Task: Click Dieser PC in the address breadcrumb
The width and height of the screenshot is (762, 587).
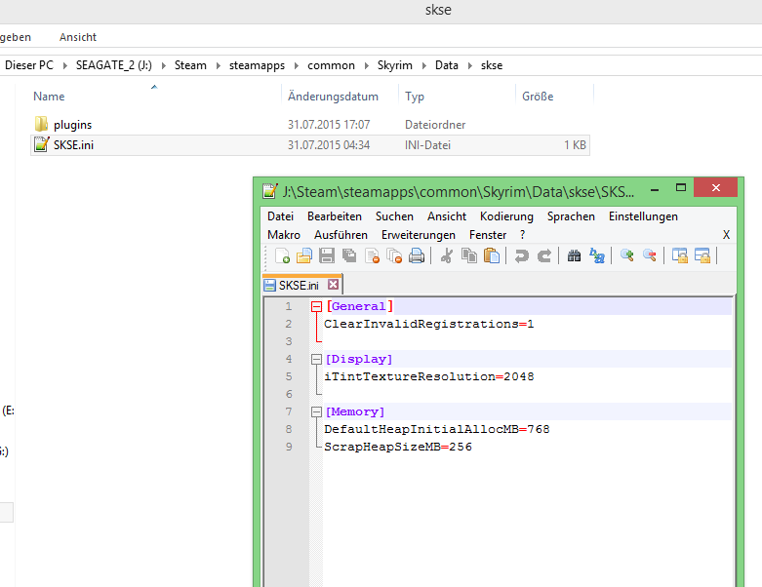Action: click(x=28, y=65)
